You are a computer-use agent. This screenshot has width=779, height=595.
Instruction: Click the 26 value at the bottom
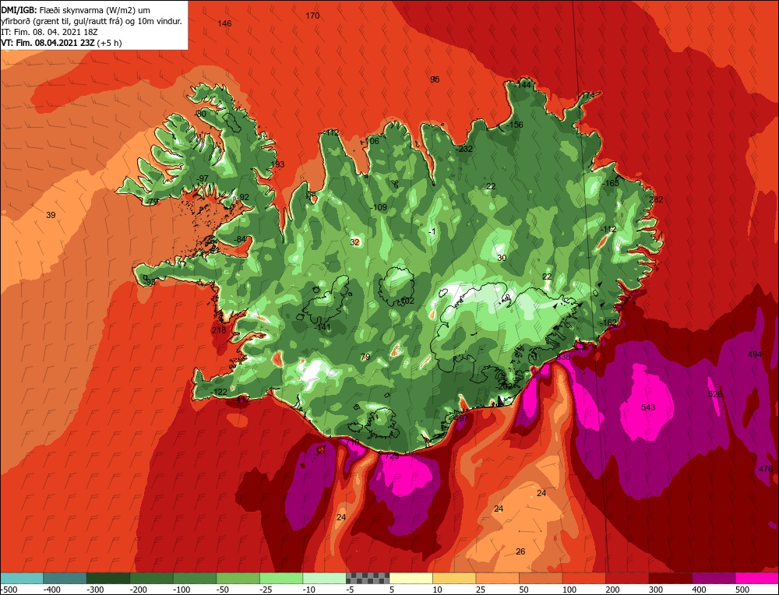tap(520, 552)
